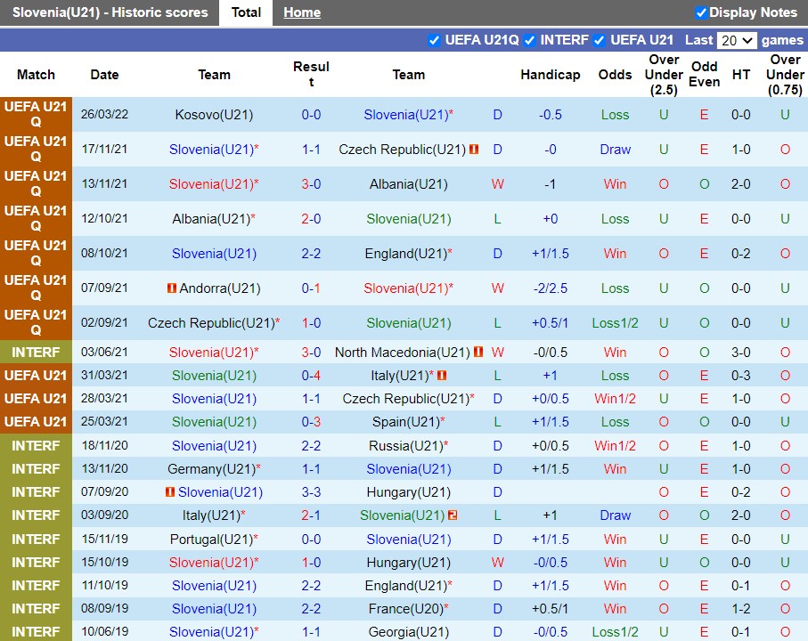Select the Total tab
The height and width of the screenshot is (641, 808).
[x=246, y=12]
